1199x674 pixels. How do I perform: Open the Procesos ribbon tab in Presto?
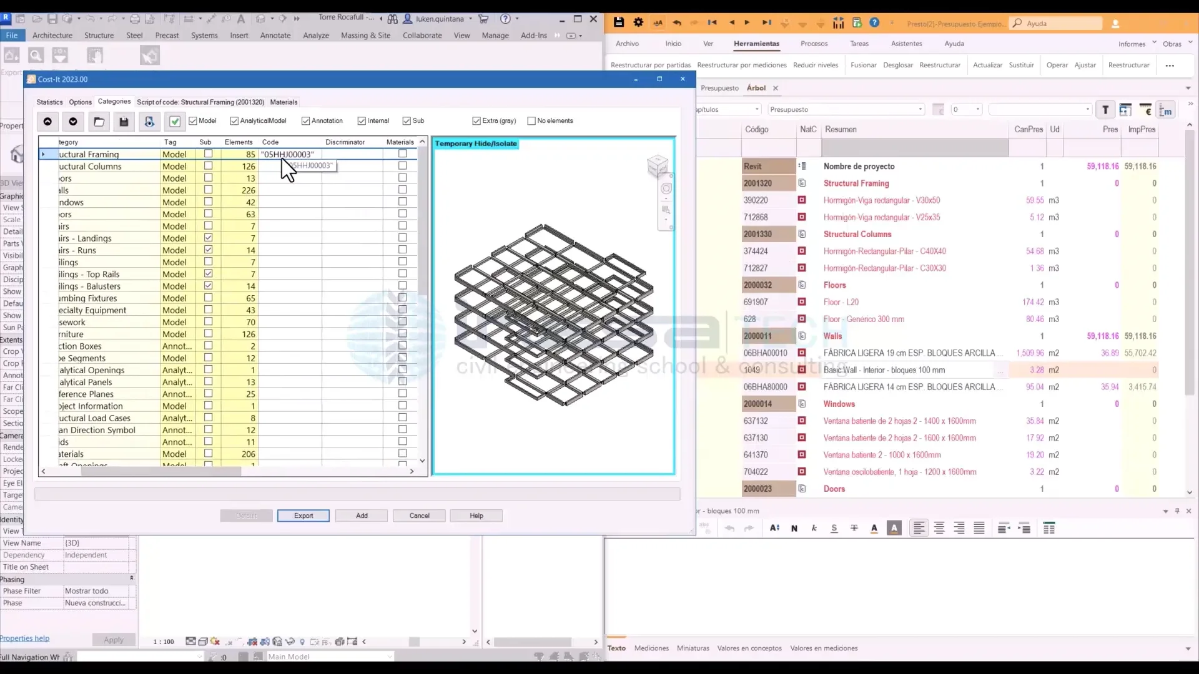coord(814,44)
